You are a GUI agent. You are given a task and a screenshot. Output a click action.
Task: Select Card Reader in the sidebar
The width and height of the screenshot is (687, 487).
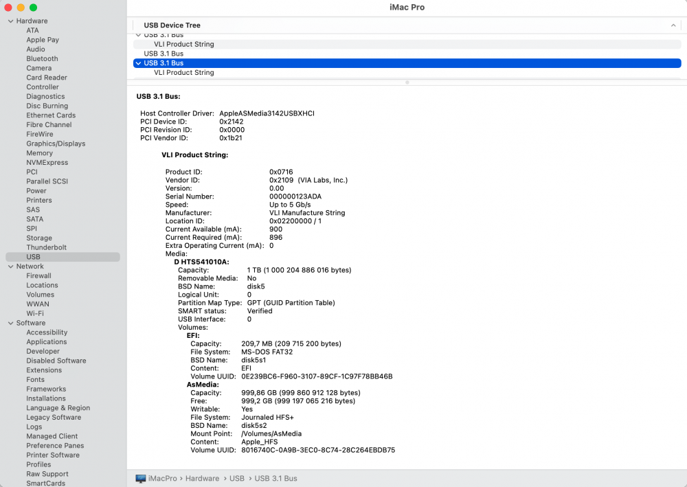pos(47,78)
